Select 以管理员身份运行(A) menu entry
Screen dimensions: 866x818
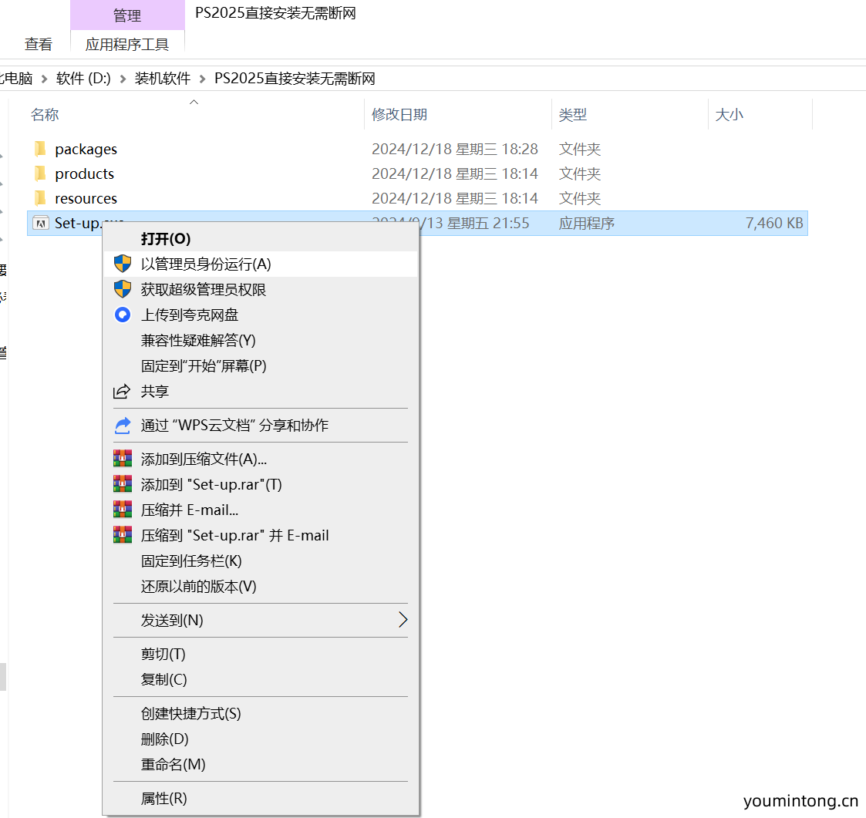pos(260,264)
